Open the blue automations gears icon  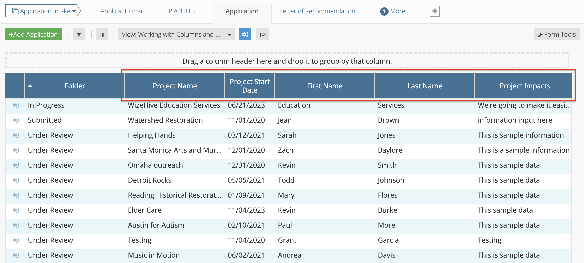pos(245,34)
